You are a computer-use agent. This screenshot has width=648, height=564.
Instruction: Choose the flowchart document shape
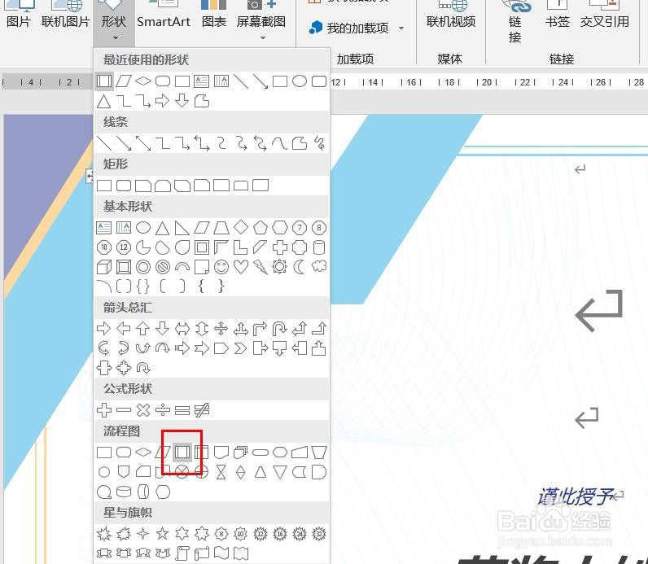(x=221, y=452)
